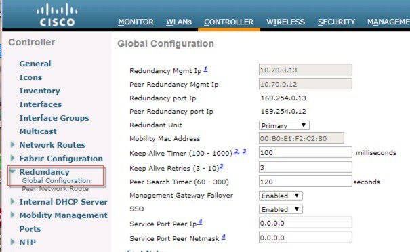Click the Cisco logo
This screenshot has width=410, height=252.
click(x=57, y=15)
